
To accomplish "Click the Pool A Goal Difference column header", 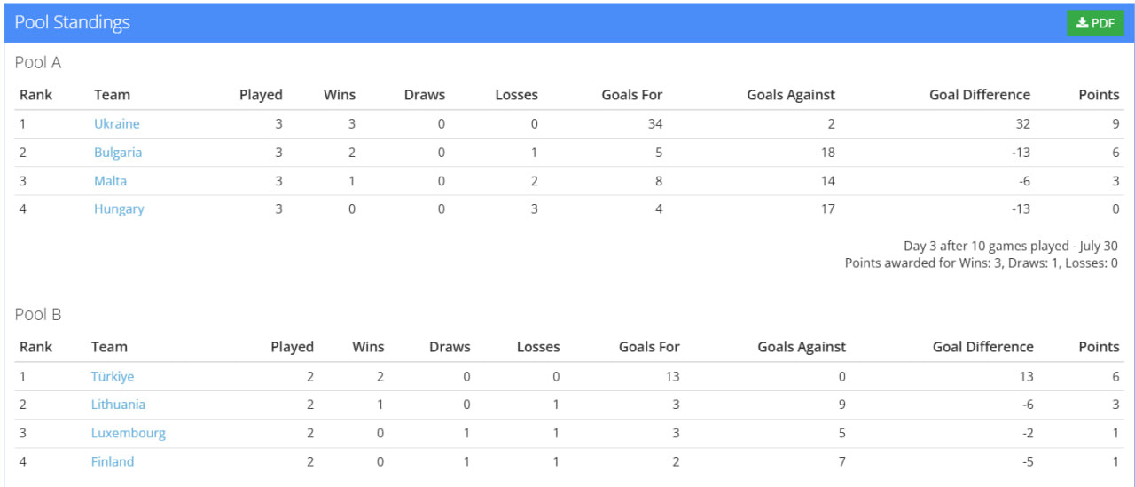I will pyautogui.click(x=980, y=95).
